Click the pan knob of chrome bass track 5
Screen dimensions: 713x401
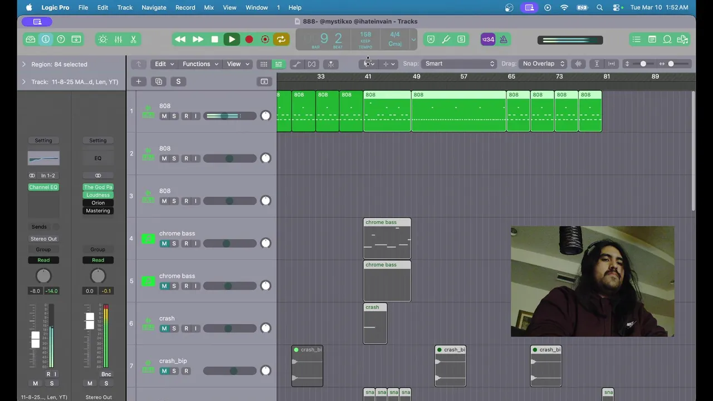click(x=266, y=286)
